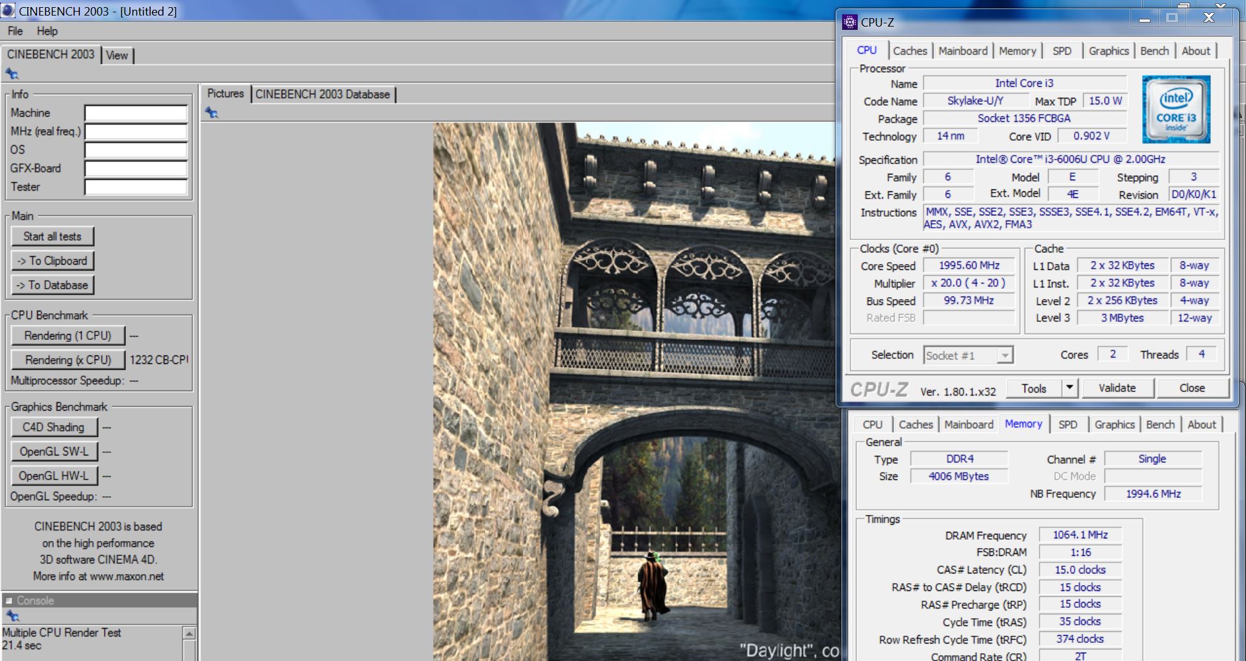The width and height of the screenshot is (1246, 661).
Task: Minimize the CPU-Z window
Action: [x=1145, y=18]
